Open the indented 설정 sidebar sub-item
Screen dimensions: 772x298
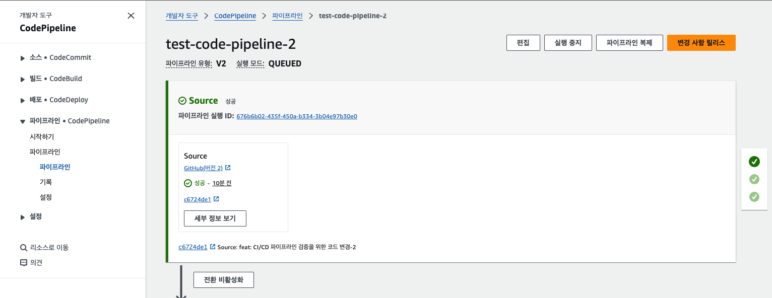point(46,197)
